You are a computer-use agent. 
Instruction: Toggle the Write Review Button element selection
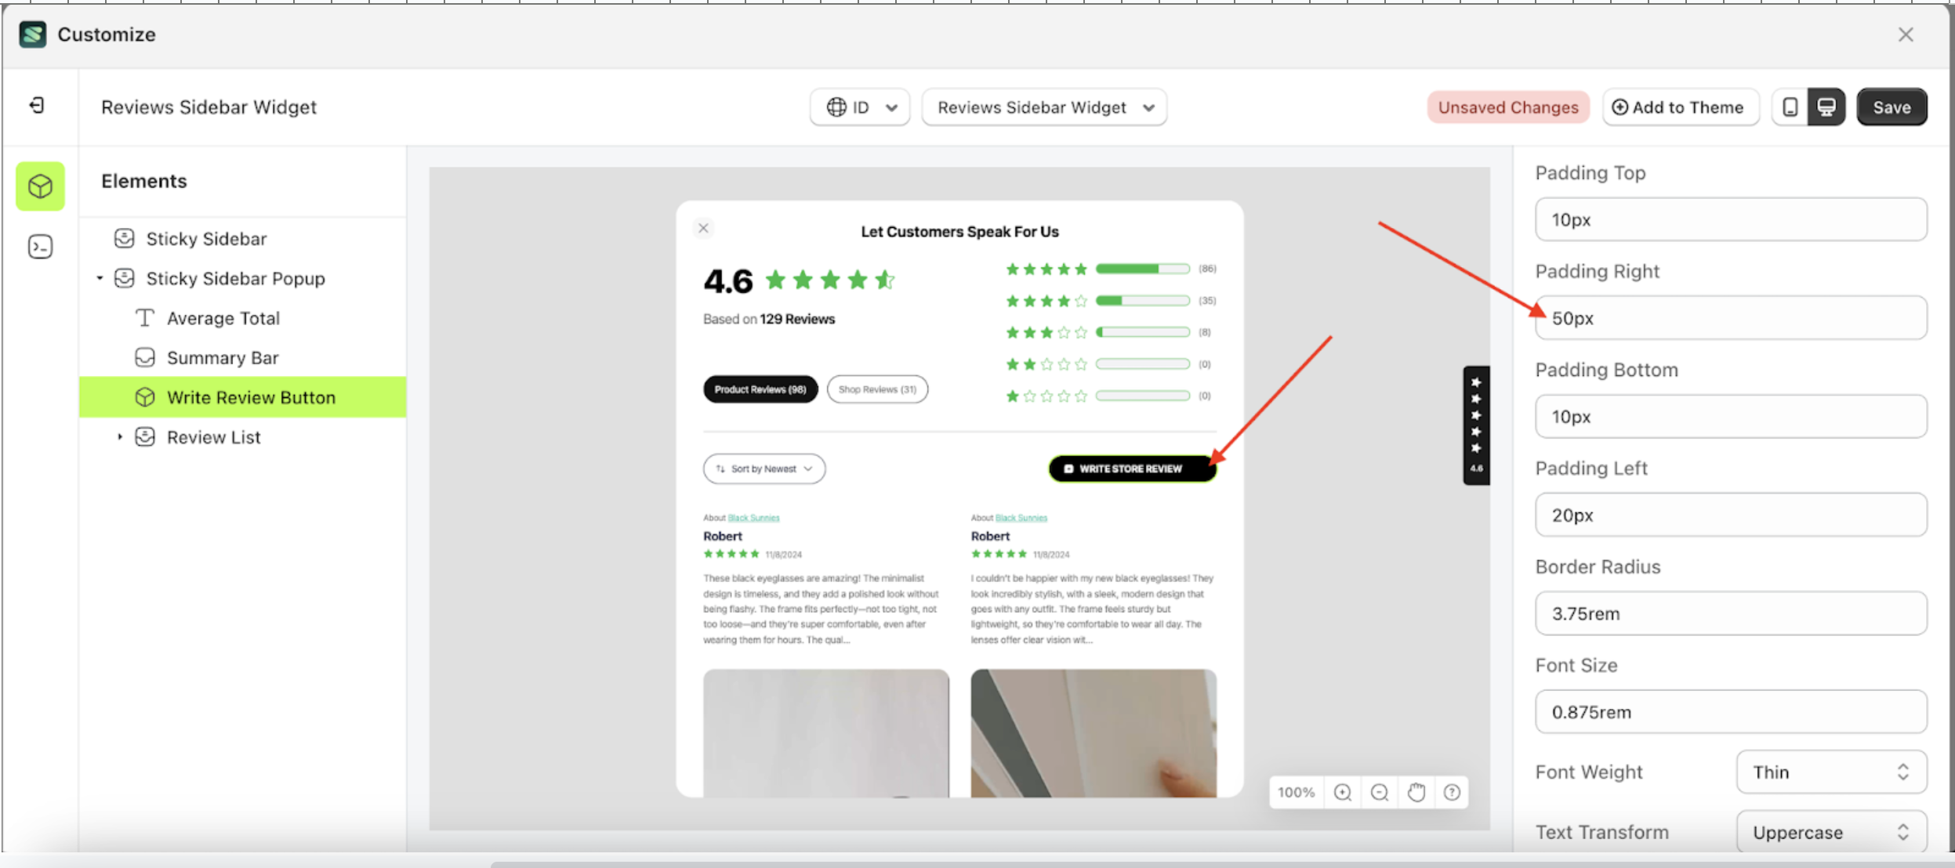click(250, 397)
